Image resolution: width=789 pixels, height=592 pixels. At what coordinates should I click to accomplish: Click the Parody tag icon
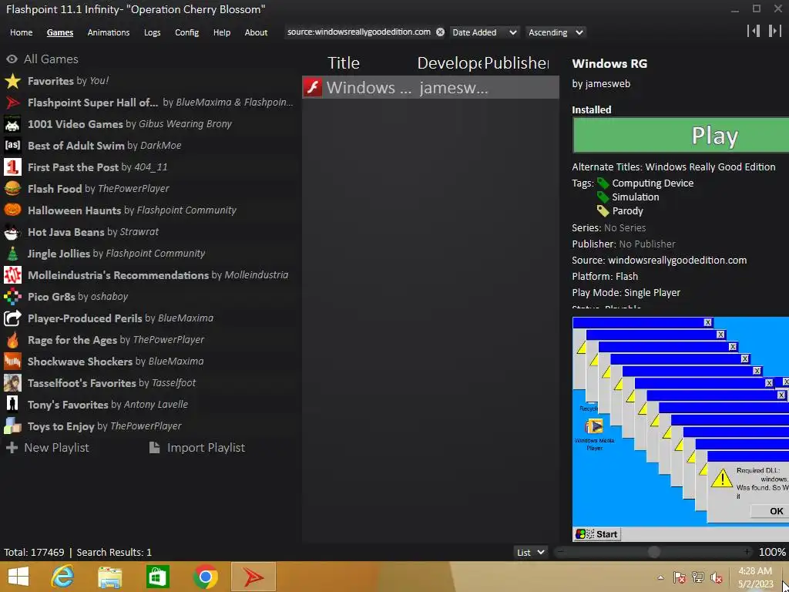[603, 211]
